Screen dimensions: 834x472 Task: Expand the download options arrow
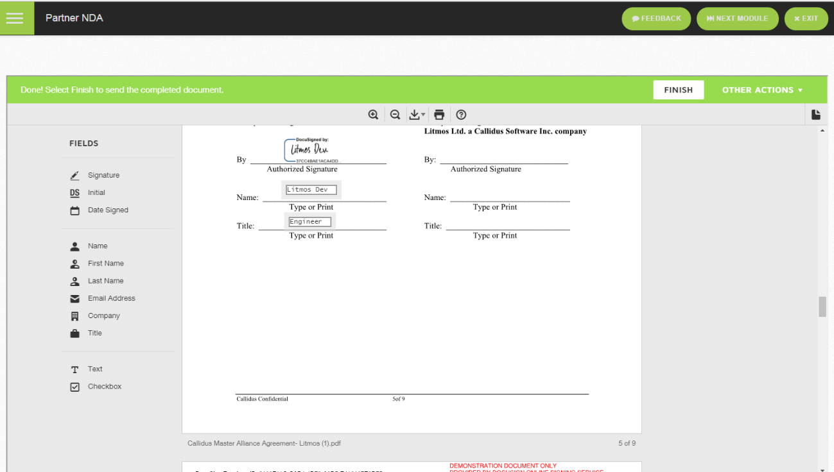pos(423,115)
